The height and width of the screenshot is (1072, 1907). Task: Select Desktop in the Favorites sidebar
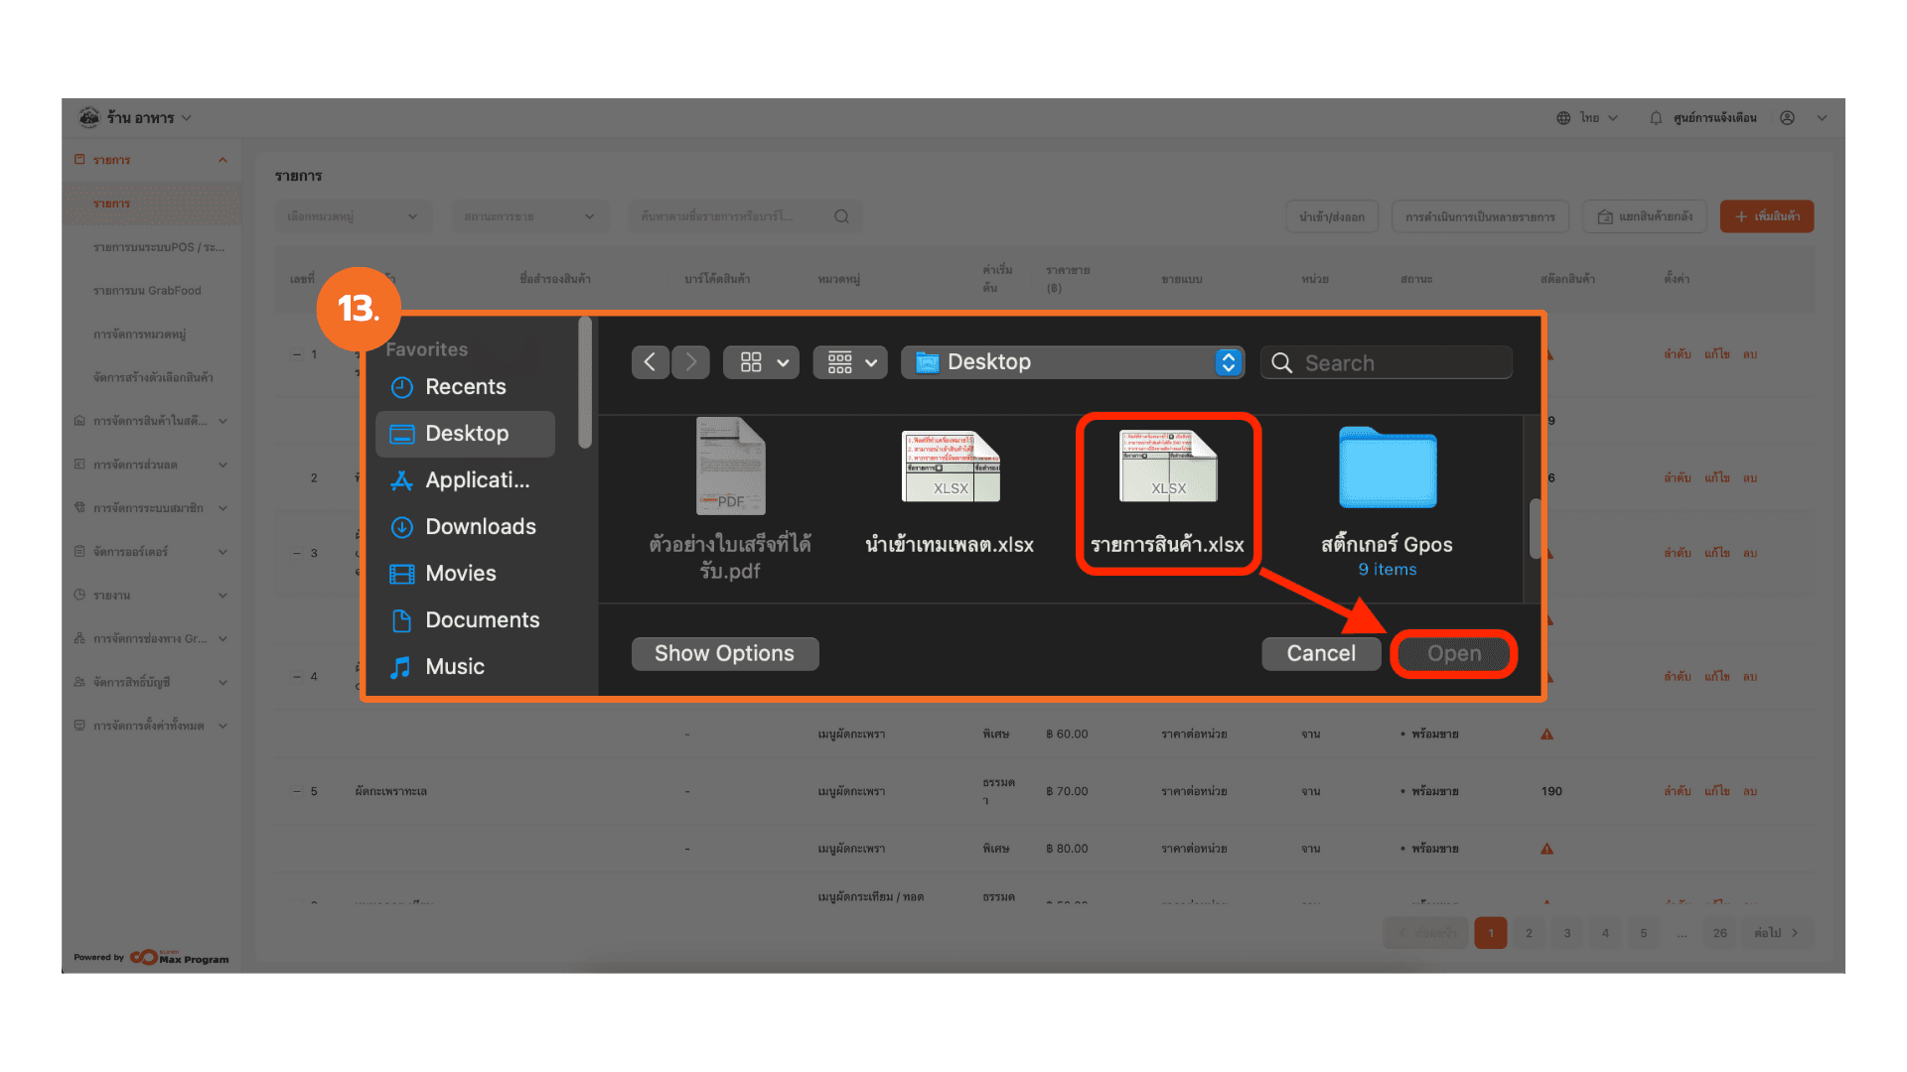[x=466, y=434]
